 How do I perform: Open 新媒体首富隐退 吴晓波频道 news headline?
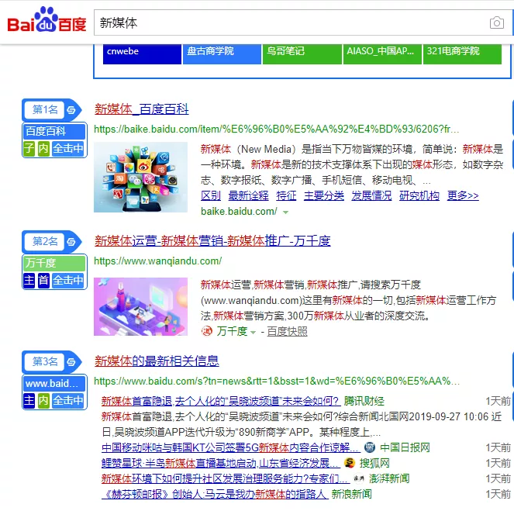(220, 401)
